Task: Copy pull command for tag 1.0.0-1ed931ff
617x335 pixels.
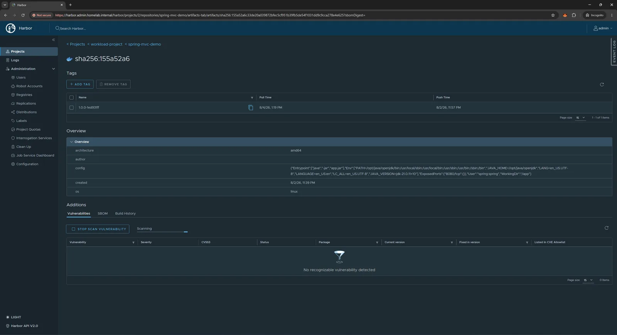Action: [251, 107]
